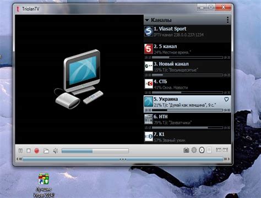Click the three dots on the bottom bar
The height and width of the screenshot is (198, 261).
coord(123,159)
